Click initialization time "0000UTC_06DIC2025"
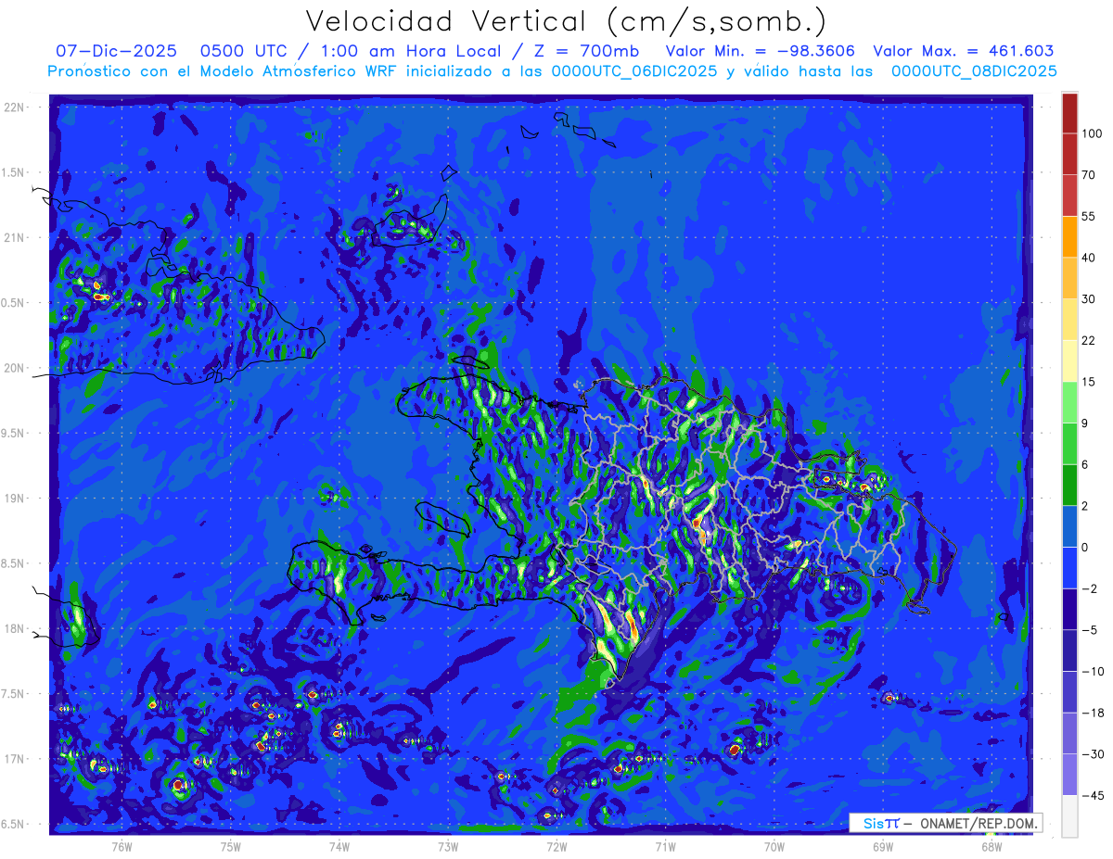The height and width of the screenshot is (859, 1113). pyautogui.click(x=633, y=71)
